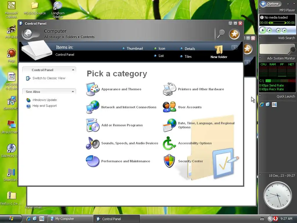The width and height of the screenshot is (297, 223).
Task: Skip to previous track in MP3 Player
Action: (278, 30)
